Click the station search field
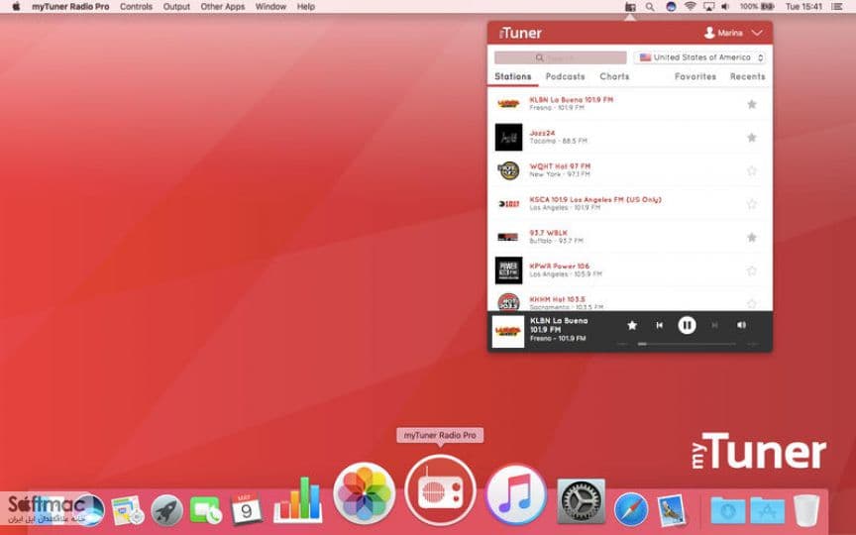Viewport: 856px width, 535px height. [560, 57]
